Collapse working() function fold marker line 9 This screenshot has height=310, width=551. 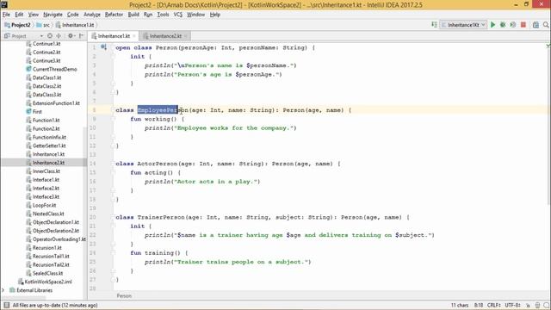[x=113, y=119]
